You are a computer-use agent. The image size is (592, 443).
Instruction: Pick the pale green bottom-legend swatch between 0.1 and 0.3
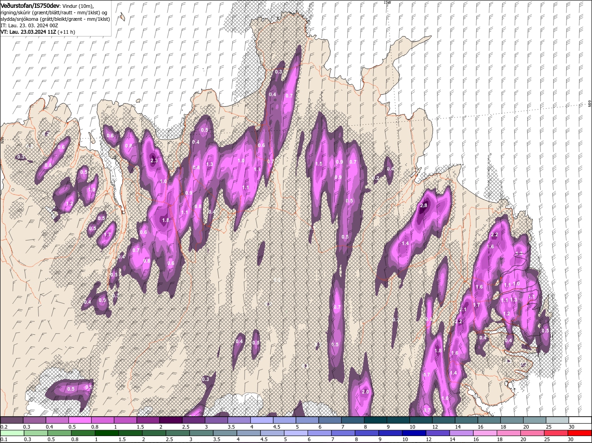pos(12,433)
